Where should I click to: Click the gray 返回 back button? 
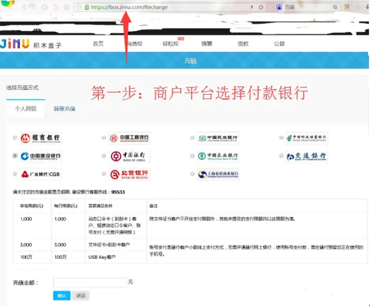(x=81, y=296)
